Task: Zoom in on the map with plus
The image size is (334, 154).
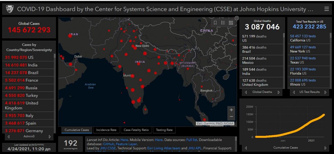Action: pos(231,110)
